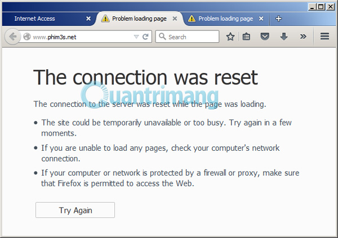Screen dimensions: 338x238
Task: Close the rightmost Problem loading page tab
Action: 262,19
